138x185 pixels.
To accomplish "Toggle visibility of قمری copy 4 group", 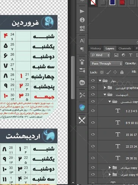I will (93, 174).
